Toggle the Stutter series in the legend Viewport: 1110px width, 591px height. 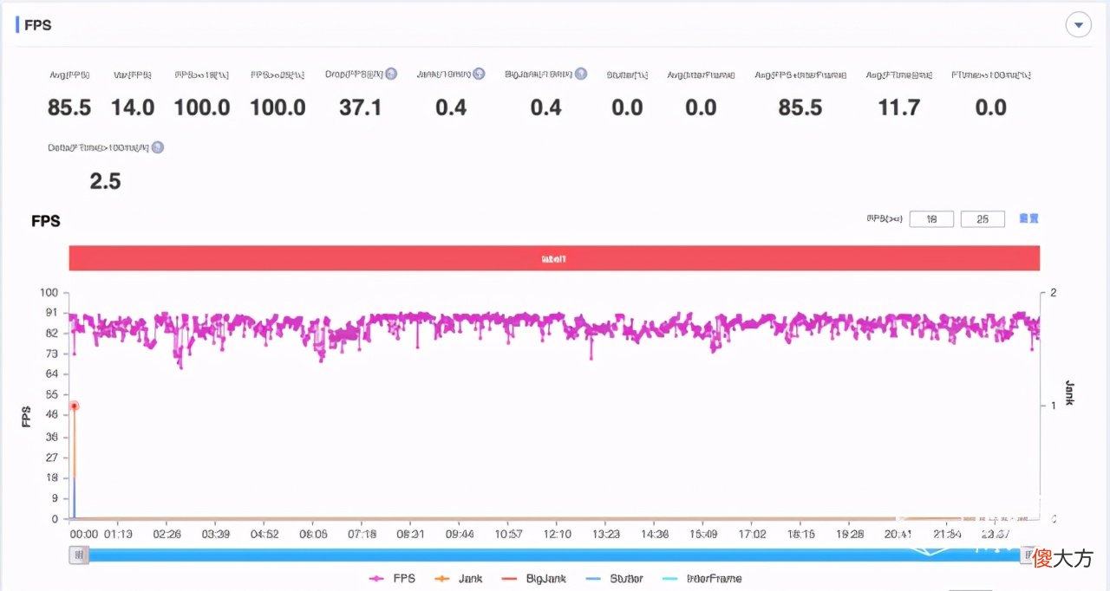(x=614, y=578)
